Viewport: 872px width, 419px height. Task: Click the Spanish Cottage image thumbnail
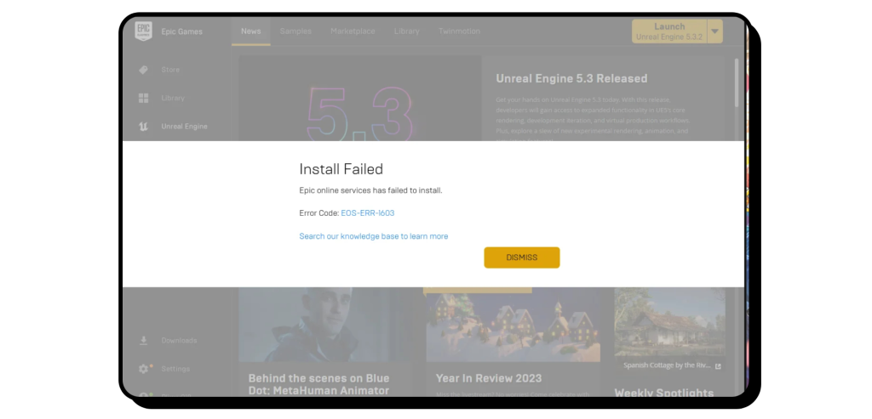[x=669, y=323]
